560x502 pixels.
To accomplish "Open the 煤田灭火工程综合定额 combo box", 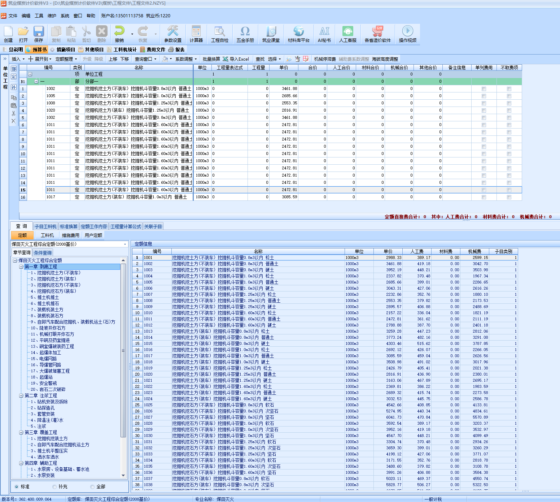I will (70, 244).
